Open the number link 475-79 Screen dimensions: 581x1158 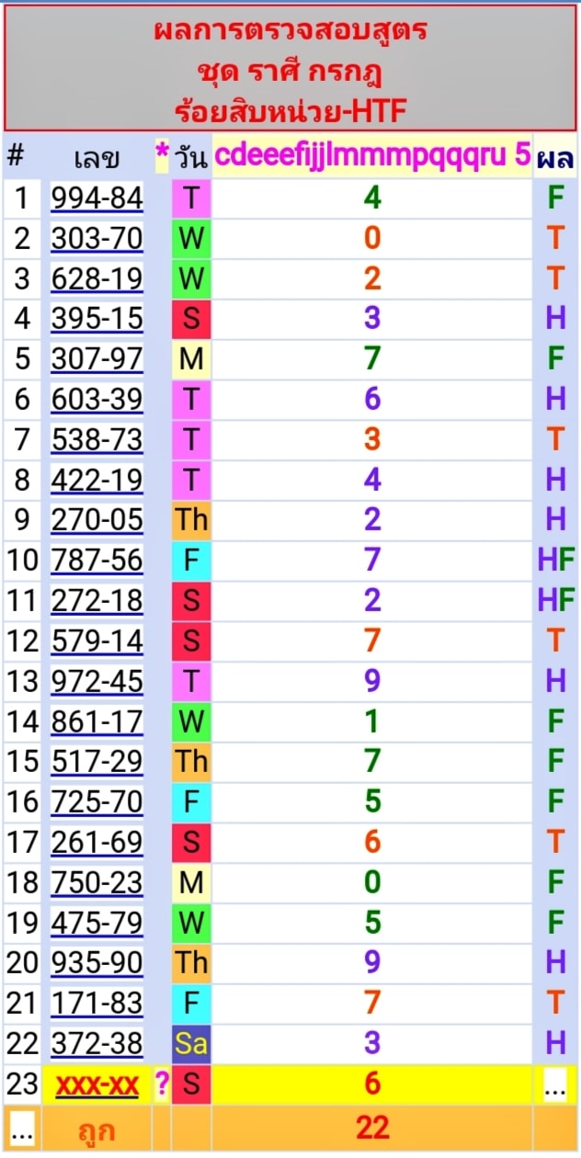click(x=97, y=922)
